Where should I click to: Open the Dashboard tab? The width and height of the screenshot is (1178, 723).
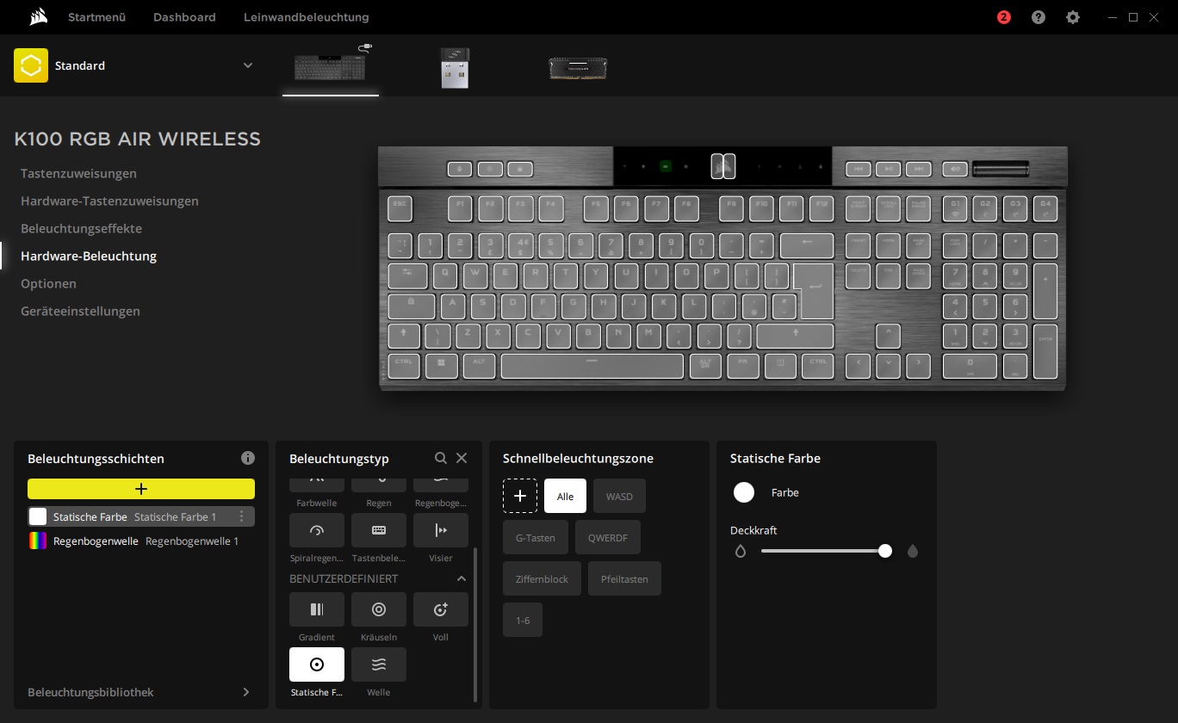pos(184,17)
